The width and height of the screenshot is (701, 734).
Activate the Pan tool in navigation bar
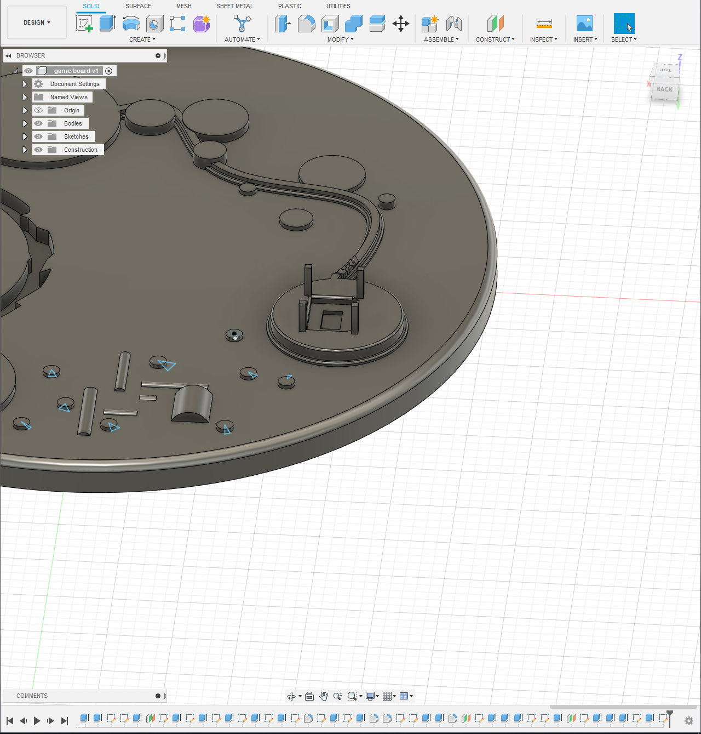click(324, 696)
